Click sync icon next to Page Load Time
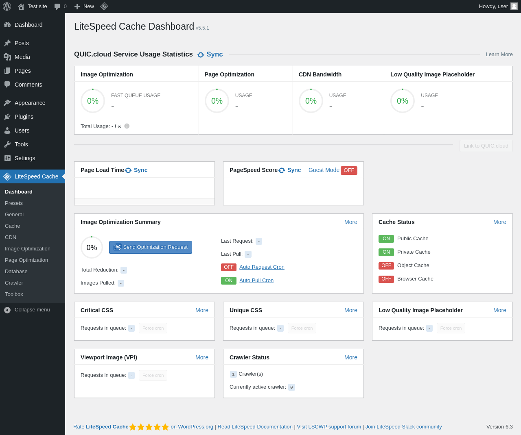The width and height of the screenshot is (521, 435). (x=128, y=170)
